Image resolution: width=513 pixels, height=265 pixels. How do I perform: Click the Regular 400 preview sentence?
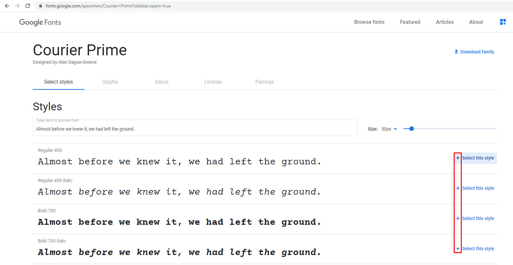tap(179, 161)
